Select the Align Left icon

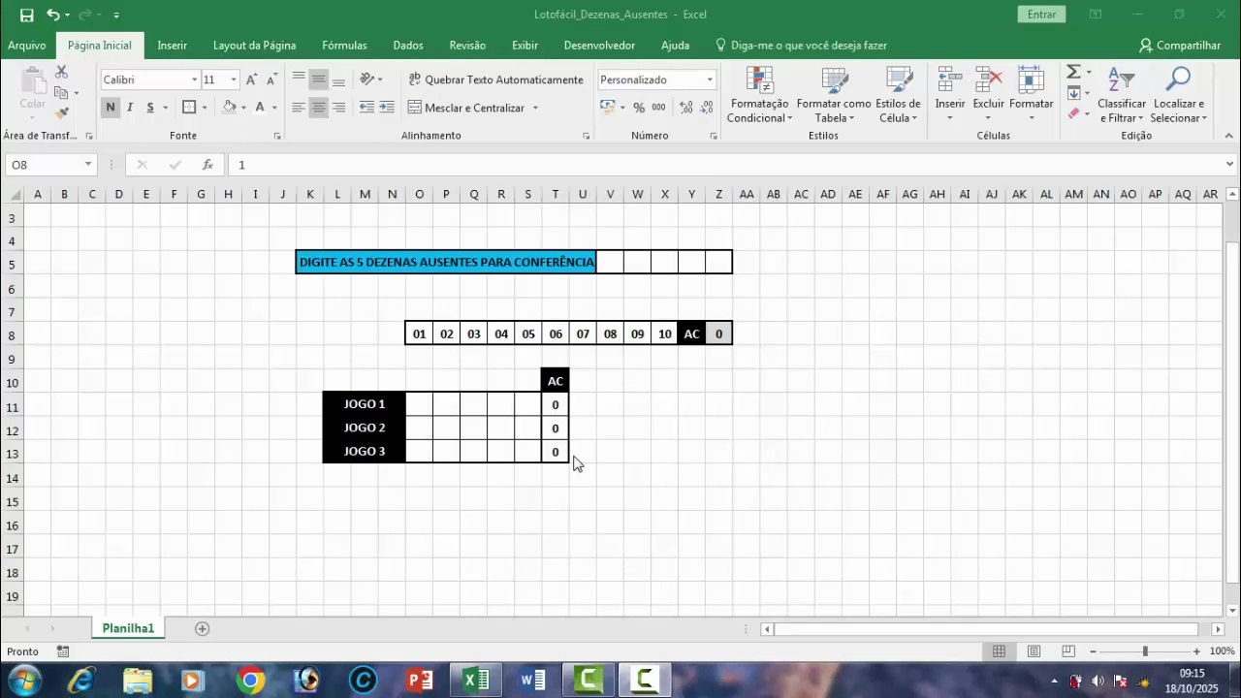(x=299, y=108)
